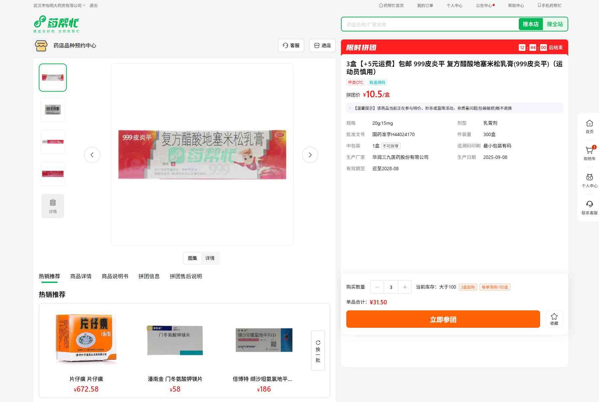Click the 药帮忙 logo
The image size is (599, 402).
coord(56,24)
